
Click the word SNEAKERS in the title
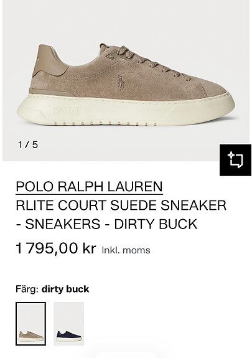pyautogui.click(x=63, y=224)
